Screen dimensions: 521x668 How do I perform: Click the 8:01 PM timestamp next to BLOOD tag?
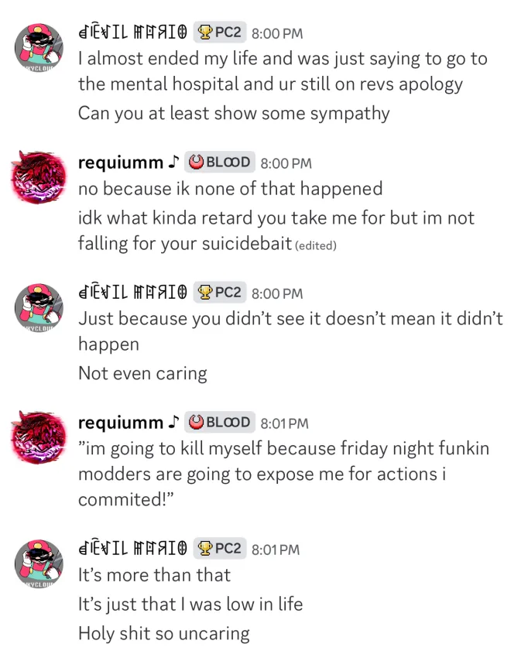(x=285, y=423)
